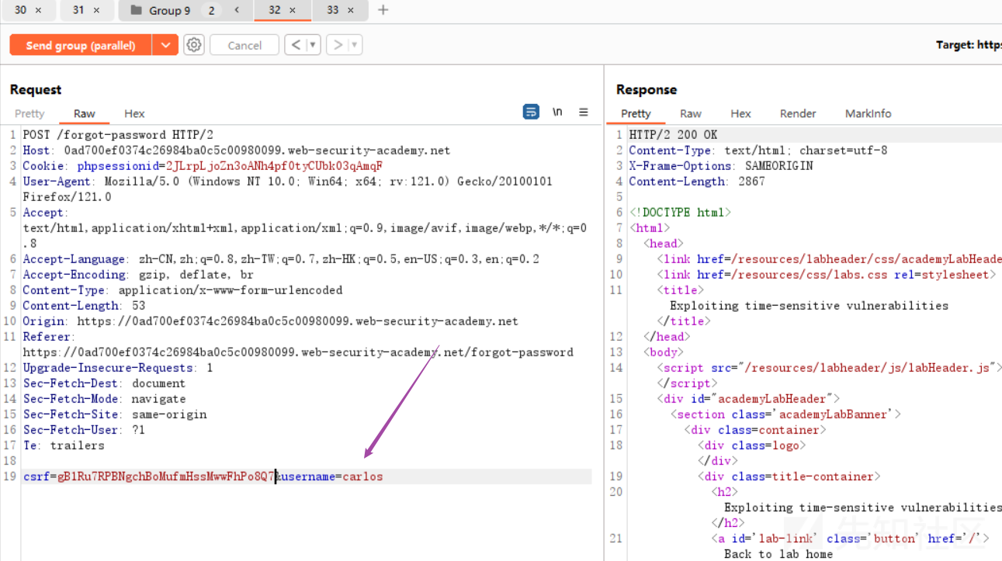This screenshot has width=1002, height=561.
Task: Click the Content-Length: 53 header
Action: 84,306
